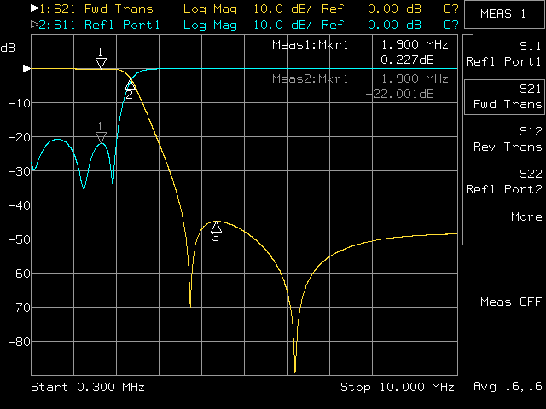
Task: Click active trace arrow beside 1:S21
Action: tap(34, 9)
